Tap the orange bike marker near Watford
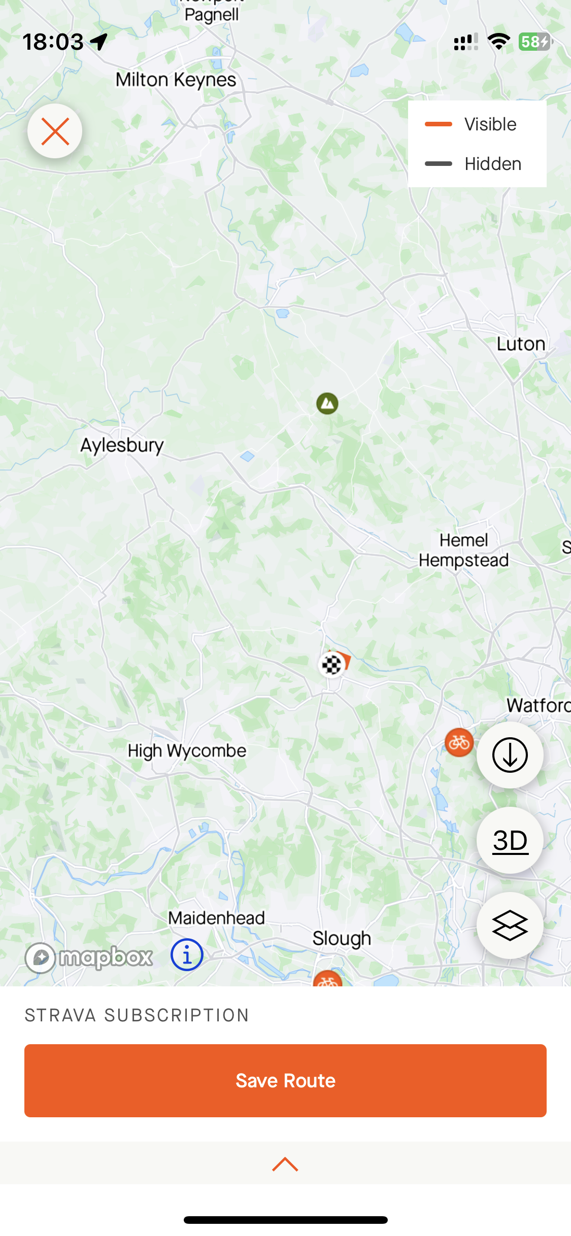Viewport: 571px width, 1236px height. 459,742
